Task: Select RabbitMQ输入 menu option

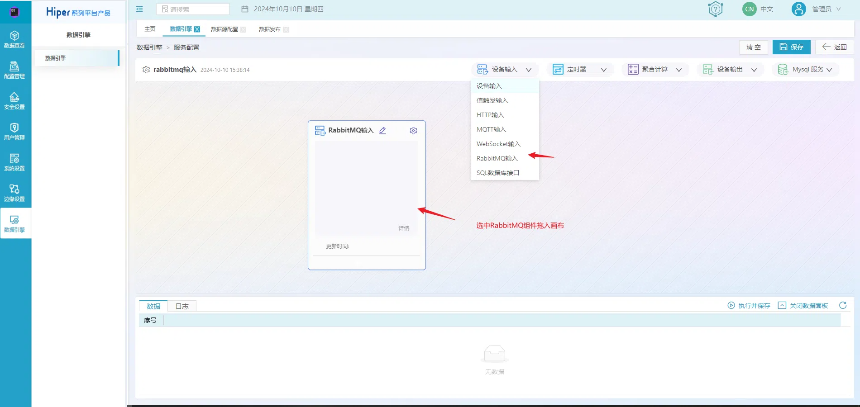Action: (505, 158)
